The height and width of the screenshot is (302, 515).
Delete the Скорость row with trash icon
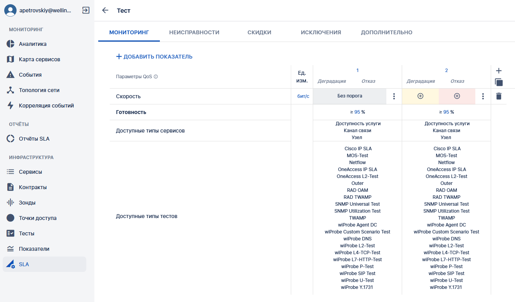click(499, 96)
